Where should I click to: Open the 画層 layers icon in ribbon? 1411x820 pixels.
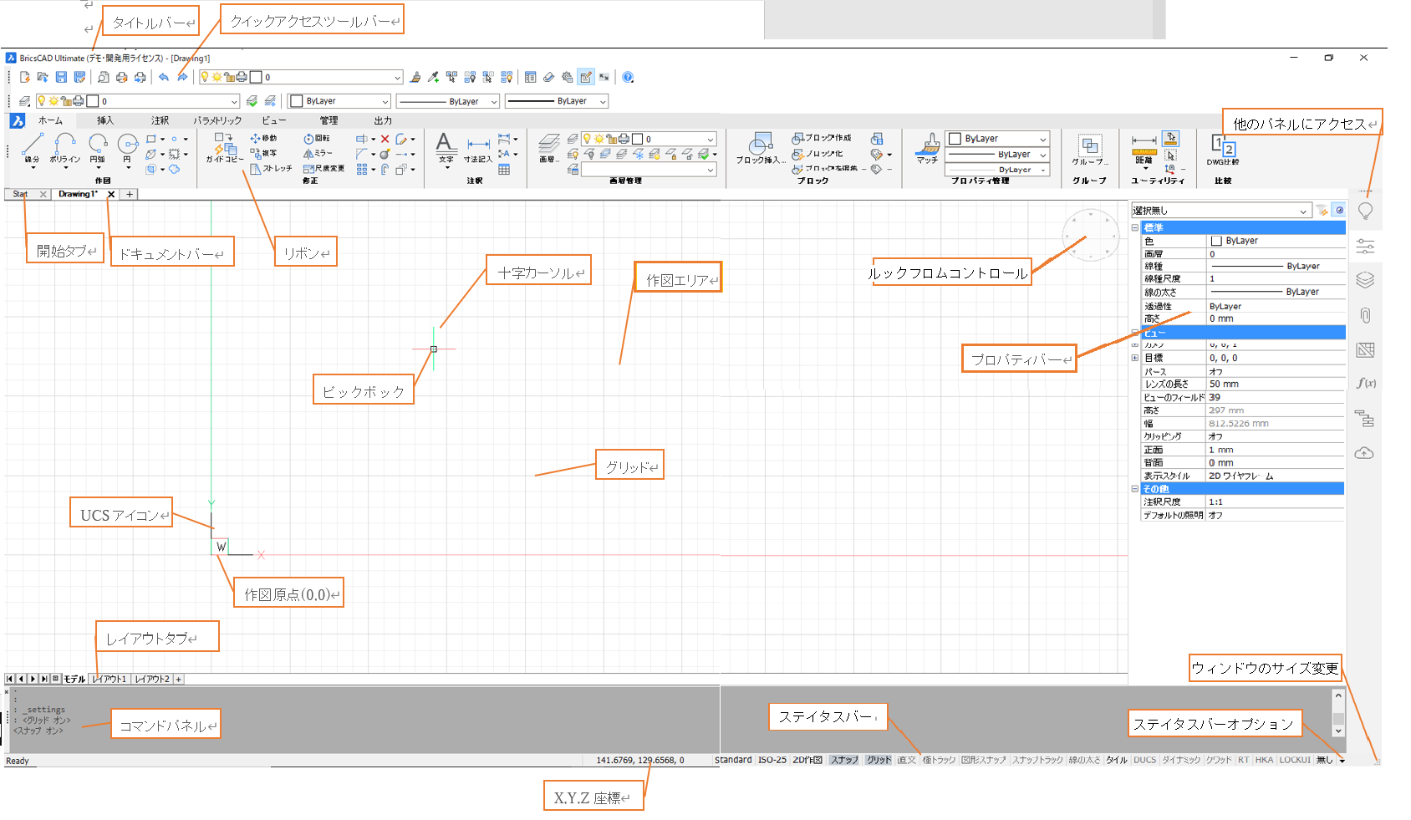pos(548,147)
